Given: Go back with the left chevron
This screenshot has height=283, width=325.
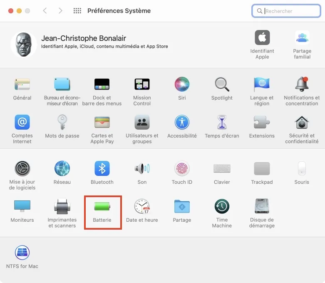Looking at the screenshot, I should click(45, 11).
